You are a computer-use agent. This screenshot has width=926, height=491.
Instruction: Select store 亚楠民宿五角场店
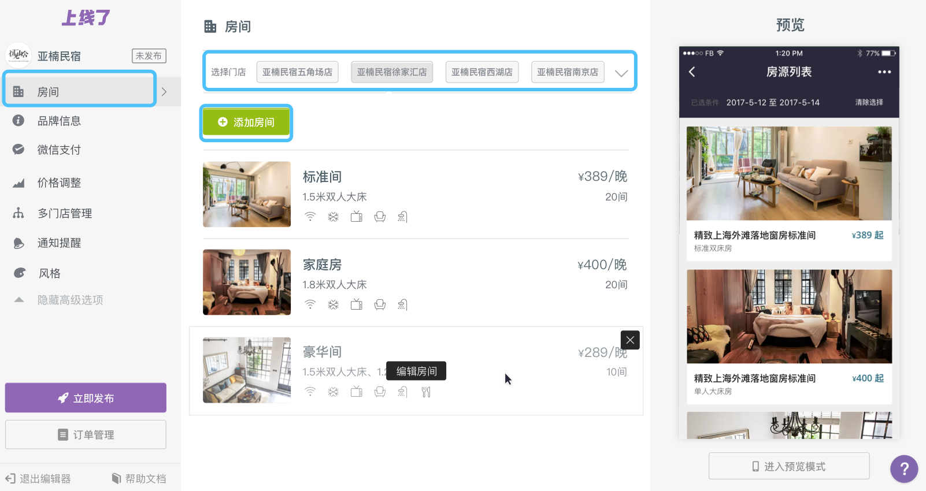pos(297,72)
